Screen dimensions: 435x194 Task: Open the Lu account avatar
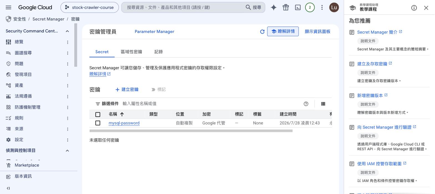(334, 7)
